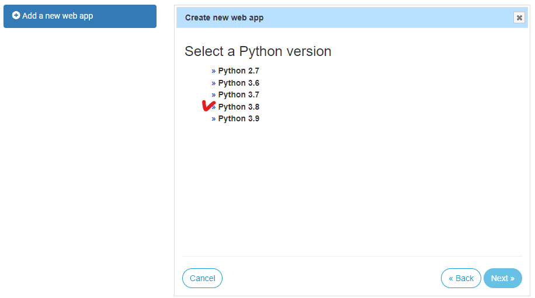Open Add a new web app

pyautogui.click(x=80, y=16)
